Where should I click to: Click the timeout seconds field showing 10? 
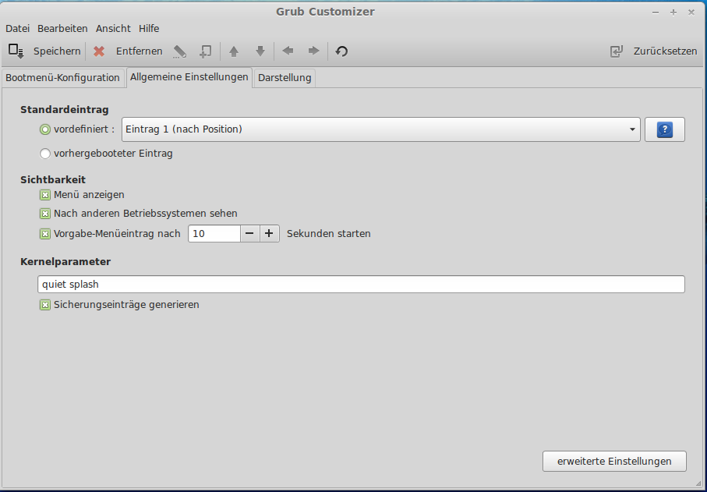(x=214, y=234)
